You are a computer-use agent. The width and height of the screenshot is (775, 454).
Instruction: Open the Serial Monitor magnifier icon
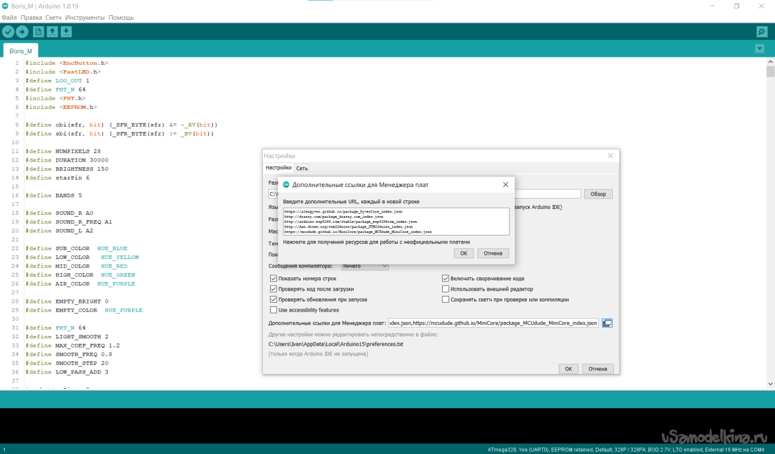(x=762, y=31)
